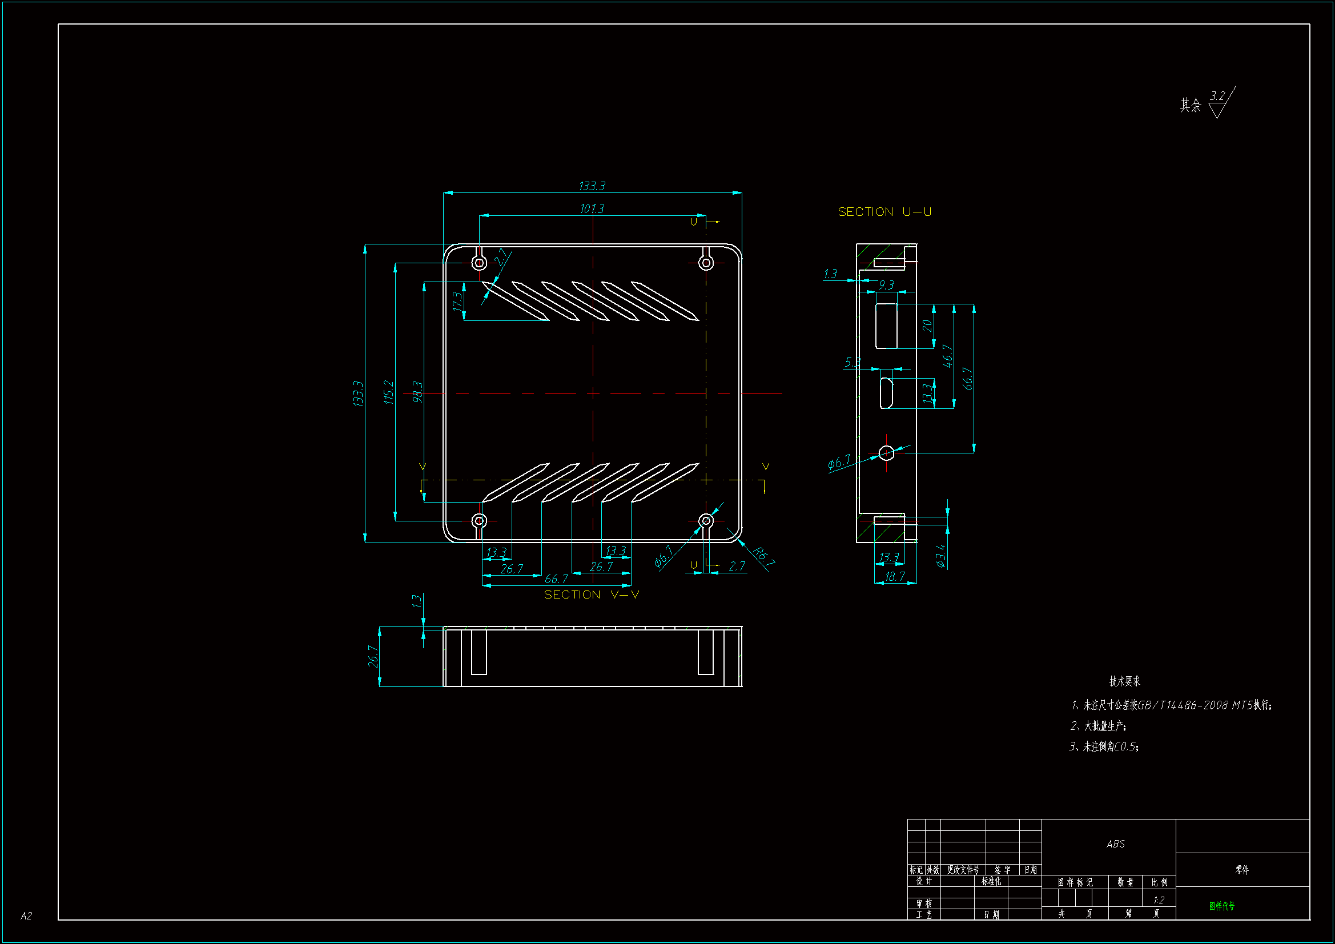The height and width of the screenshot is (944, 1335).
Task: Select the SECTION V-V title text
Action: [x=592, y=594]
